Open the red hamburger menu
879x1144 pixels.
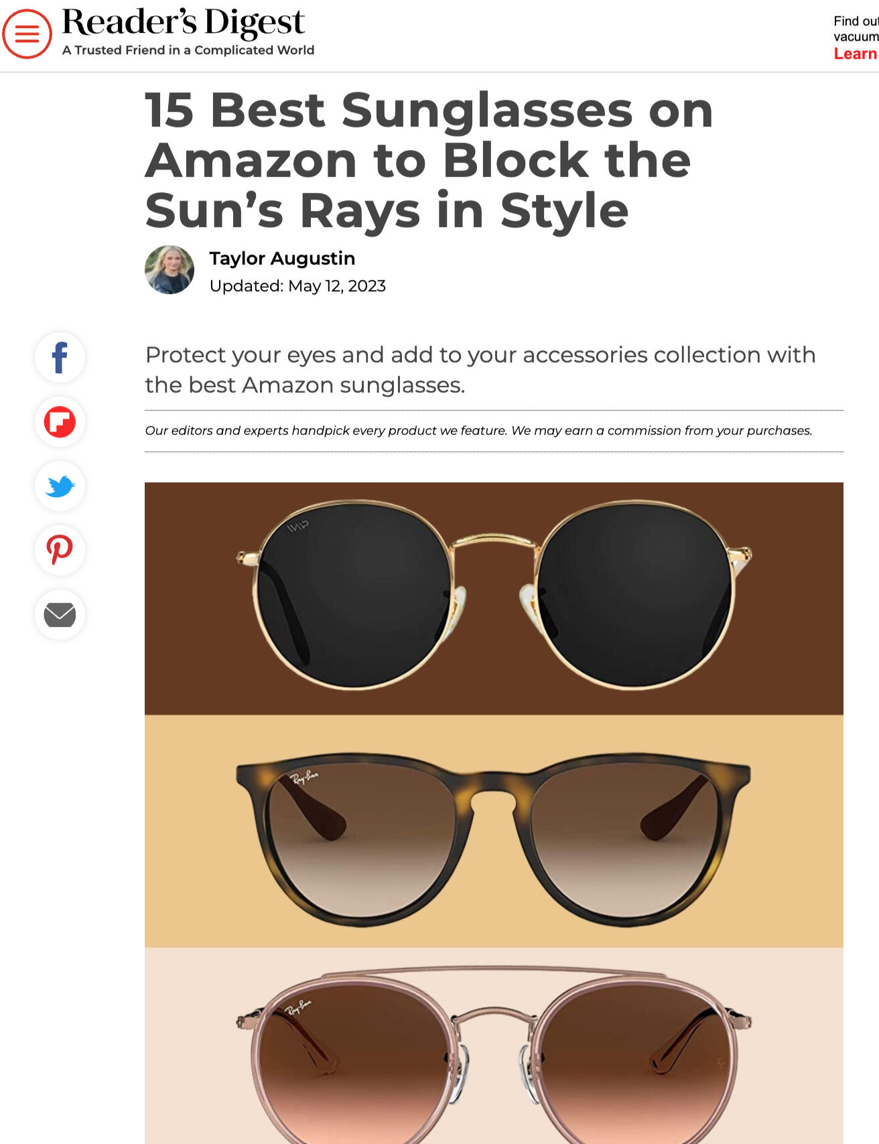click(27, 33)
